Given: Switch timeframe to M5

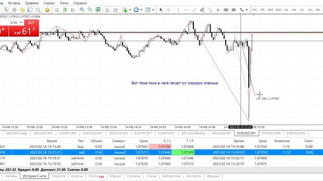Looking at the screenshot, I should [x=262, y=10].
